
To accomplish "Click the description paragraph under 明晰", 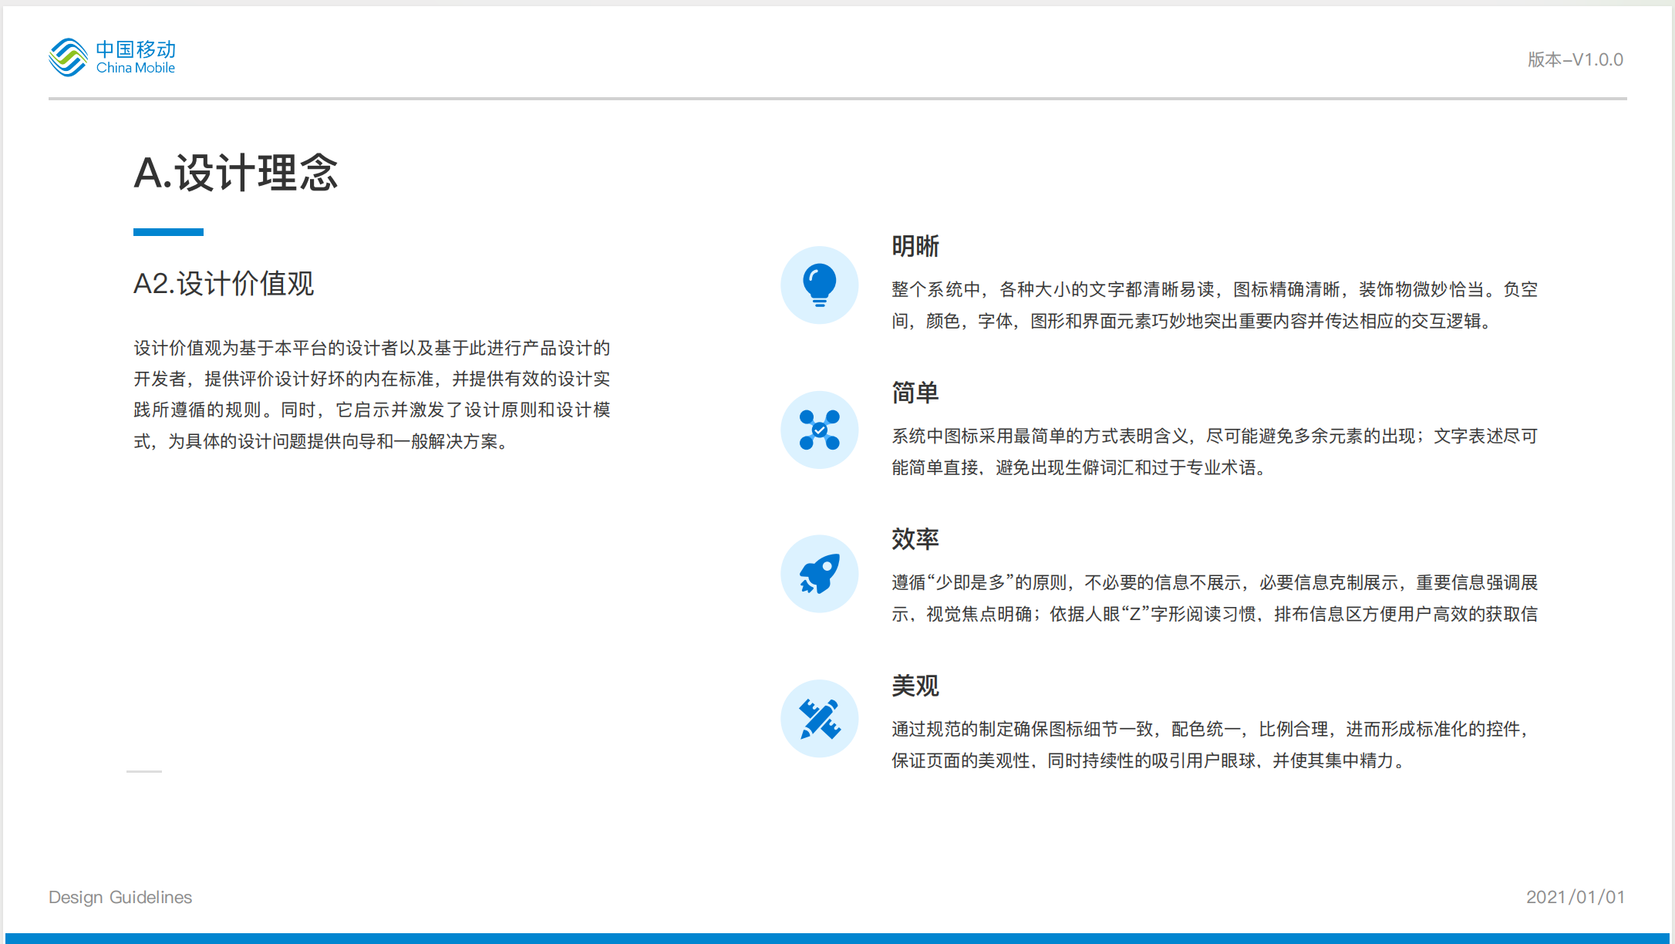I will 1214,305.
